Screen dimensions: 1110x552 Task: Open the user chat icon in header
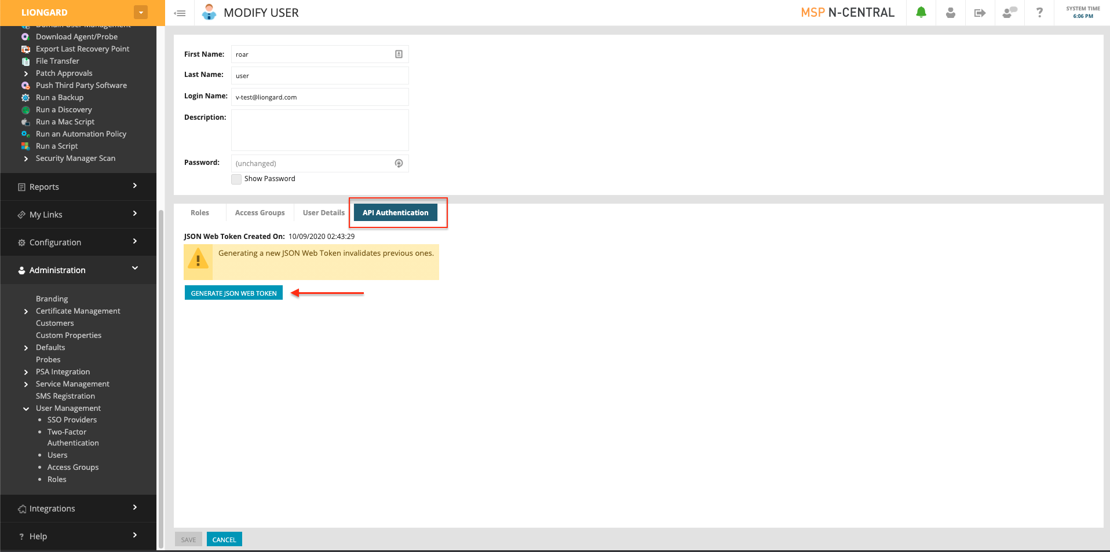tap(1010, 12)
